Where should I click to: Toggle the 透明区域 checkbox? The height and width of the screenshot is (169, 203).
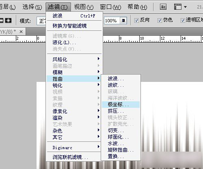[183, 20]
